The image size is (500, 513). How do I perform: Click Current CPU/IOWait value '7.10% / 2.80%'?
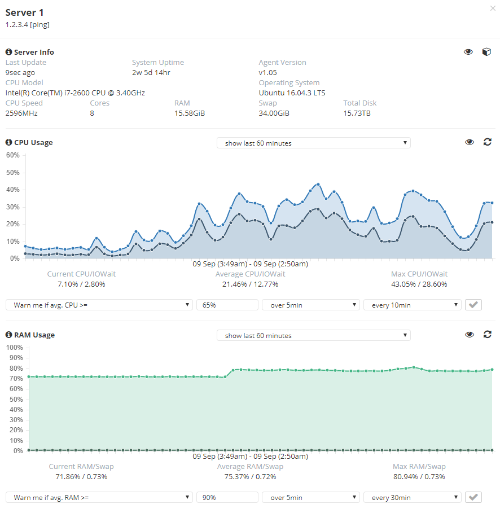(81, 284)
